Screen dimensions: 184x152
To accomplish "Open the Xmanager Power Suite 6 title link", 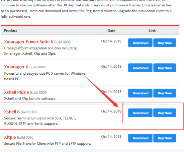I will pos(29,42).
